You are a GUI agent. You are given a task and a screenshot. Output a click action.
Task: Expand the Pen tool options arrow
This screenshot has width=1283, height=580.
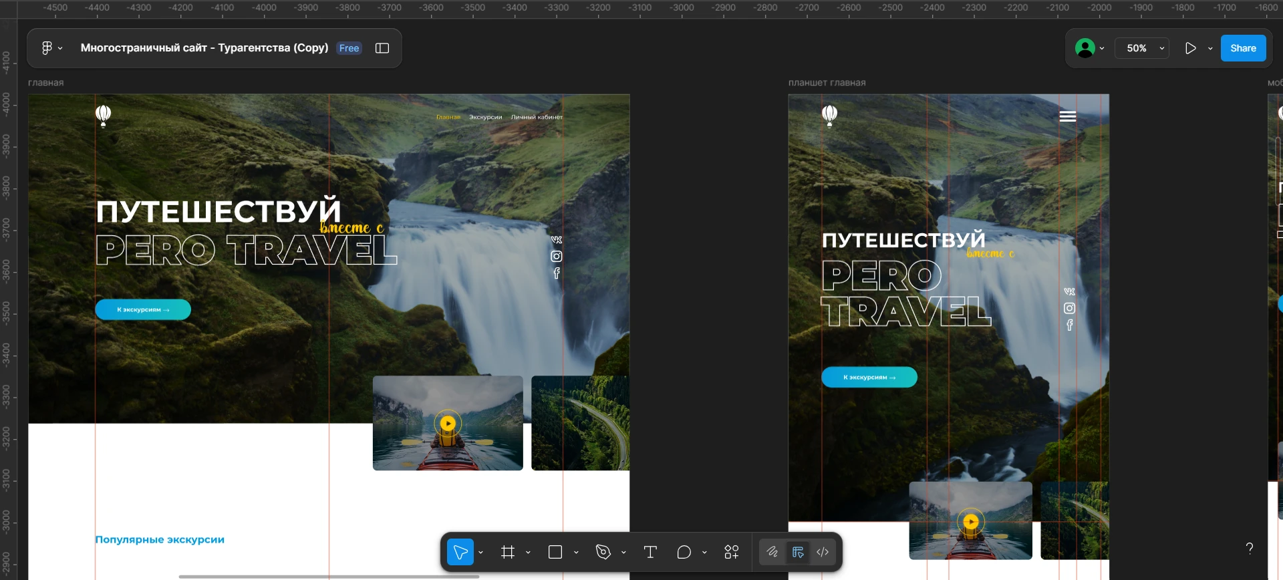(623, 553)
